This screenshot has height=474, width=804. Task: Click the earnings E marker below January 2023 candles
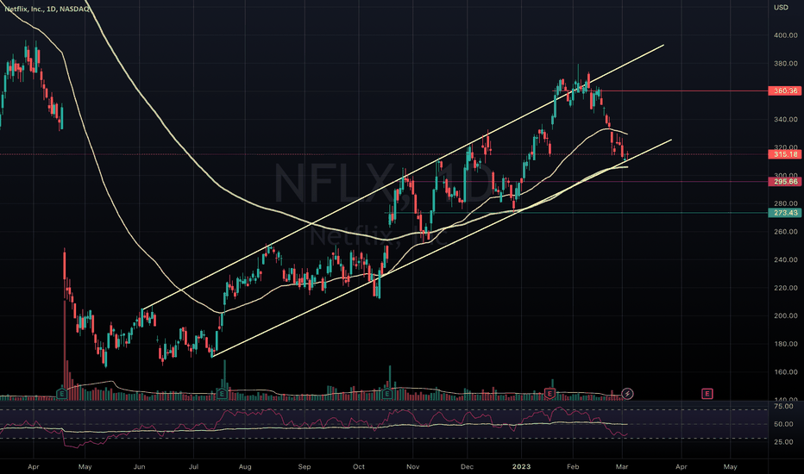tap(550, 394)
